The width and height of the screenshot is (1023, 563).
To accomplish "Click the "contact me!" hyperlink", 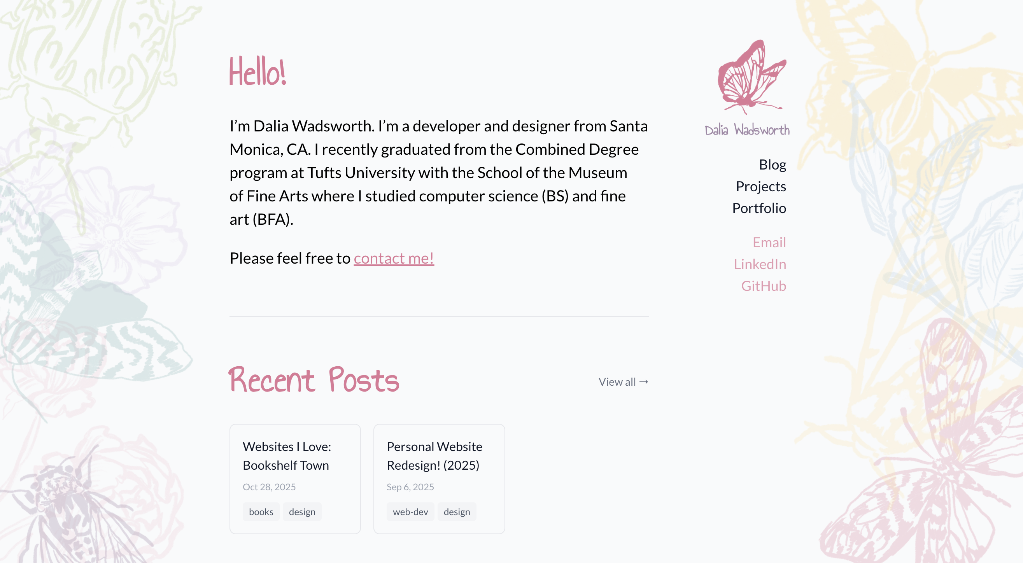I will click(394, 258).
